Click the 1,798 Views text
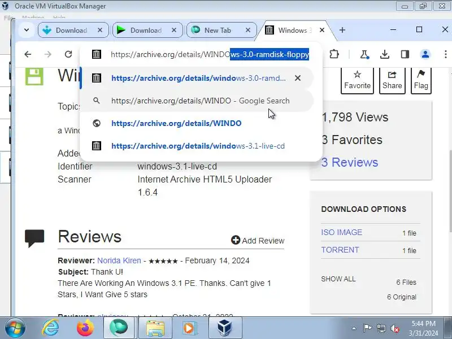 pyautogui.click(x=355, y=117)
